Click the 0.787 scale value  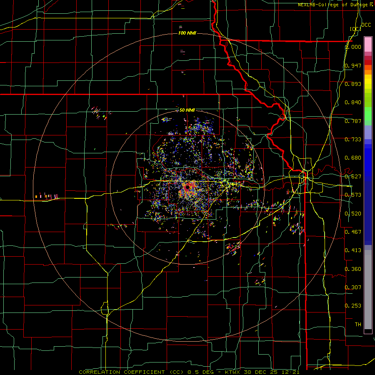(x=353, y=121)
